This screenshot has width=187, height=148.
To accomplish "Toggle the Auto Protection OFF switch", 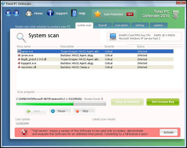I will 130,14.
